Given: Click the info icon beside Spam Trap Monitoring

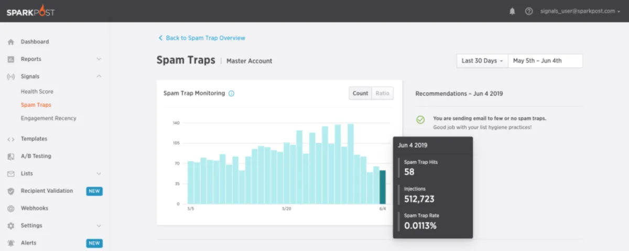Looking at the screenshot, I should 232,93.
